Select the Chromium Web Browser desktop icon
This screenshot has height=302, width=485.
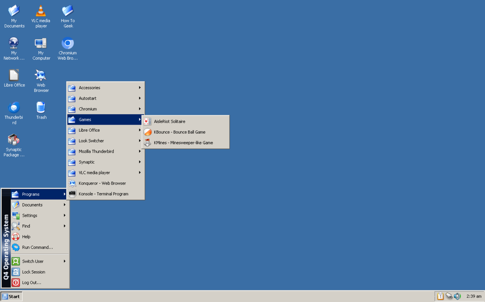(68, 48)
